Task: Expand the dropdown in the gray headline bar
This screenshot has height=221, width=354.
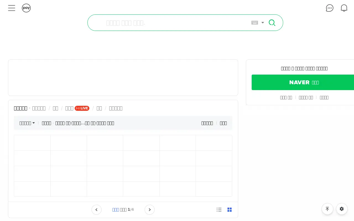Action: [x=27, y=123]
